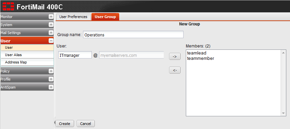Open the Monitor menu header
Screen dimensions: 290x129
click(27, 17)
